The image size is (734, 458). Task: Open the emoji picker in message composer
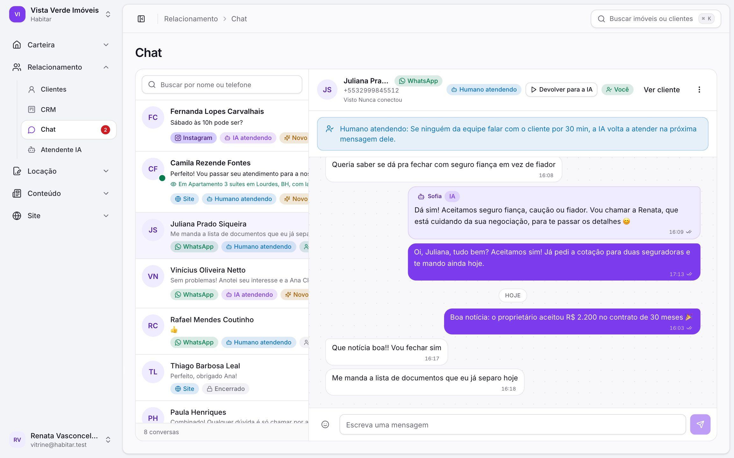point(325,424)
